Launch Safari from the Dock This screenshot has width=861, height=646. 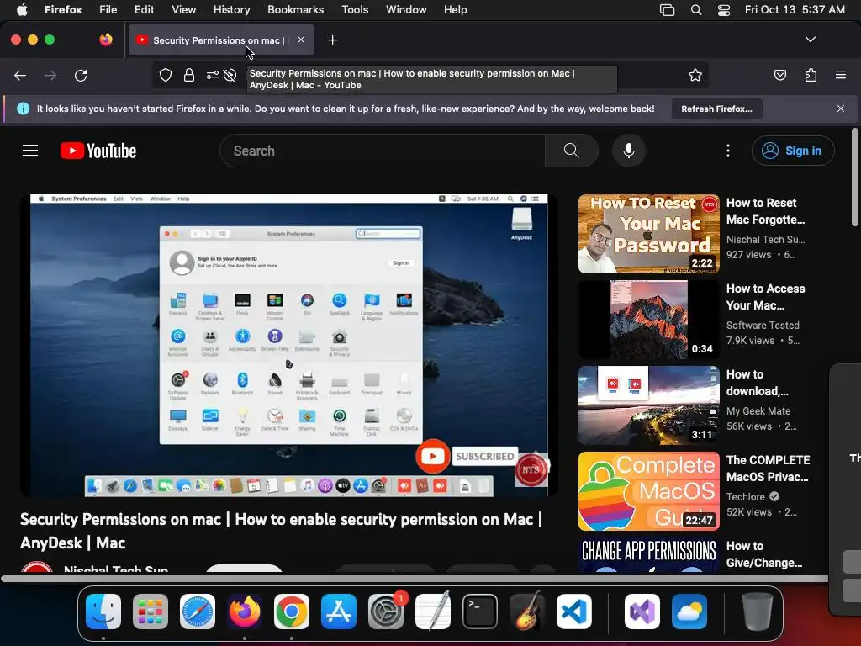pos(198,612)
